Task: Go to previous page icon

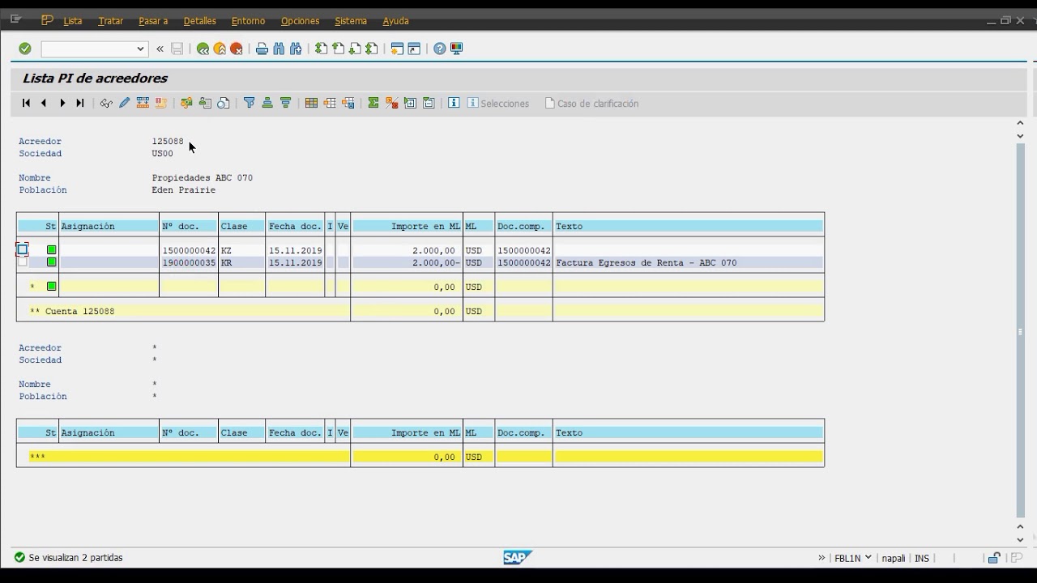Action: [x=338, y=49]
